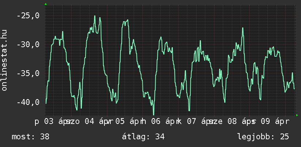Select the -35,0 Y-axis label
This screenshot has height=147, width=301.
coord(28,73)
